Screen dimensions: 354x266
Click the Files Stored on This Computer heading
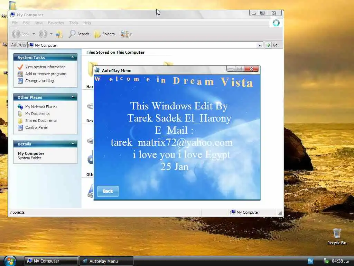point(115,52)
